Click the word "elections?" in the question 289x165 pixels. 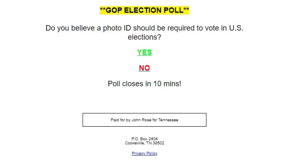[144, 37]
